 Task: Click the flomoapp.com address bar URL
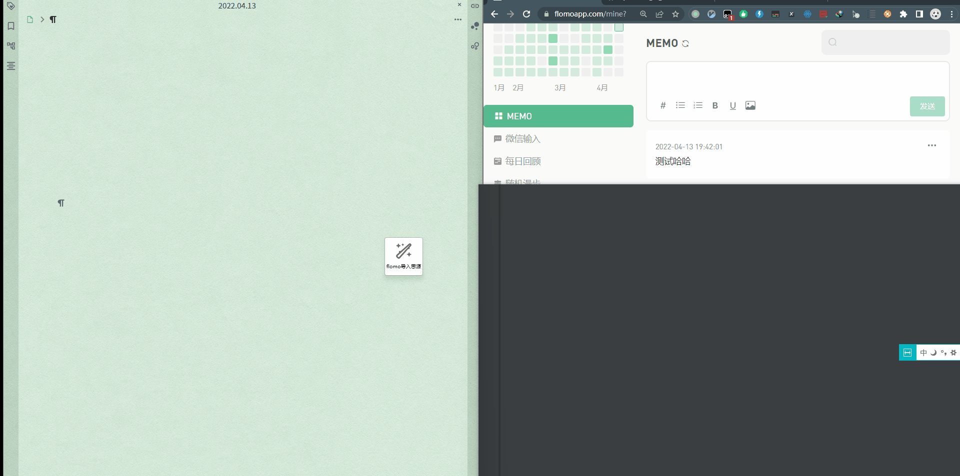[590, 14]
